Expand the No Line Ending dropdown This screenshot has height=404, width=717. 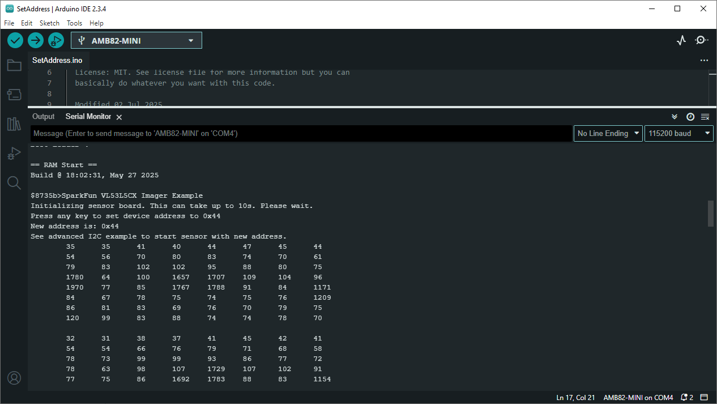(x=608, y=134)
